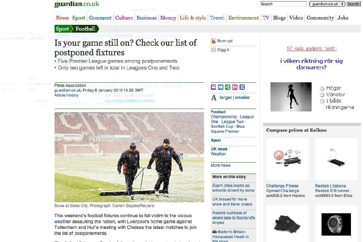
Task: Click inside the Search input field
Action: (x=283, y=4)
